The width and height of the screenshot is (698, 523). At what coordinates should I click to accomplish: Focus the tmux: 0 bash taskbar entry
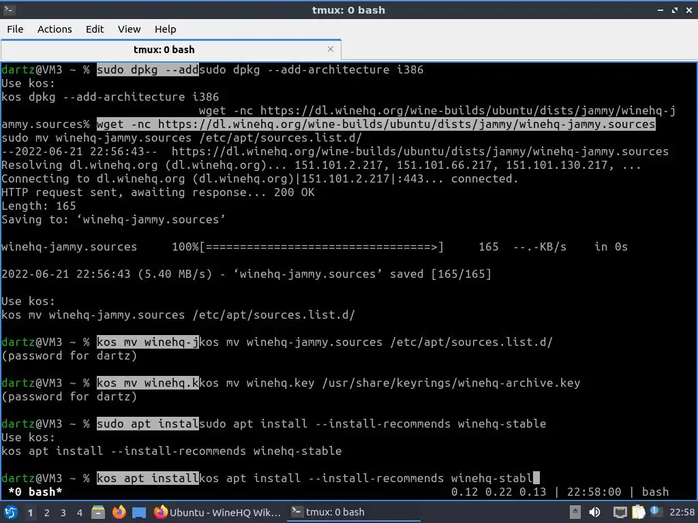[x=354, y=512]
